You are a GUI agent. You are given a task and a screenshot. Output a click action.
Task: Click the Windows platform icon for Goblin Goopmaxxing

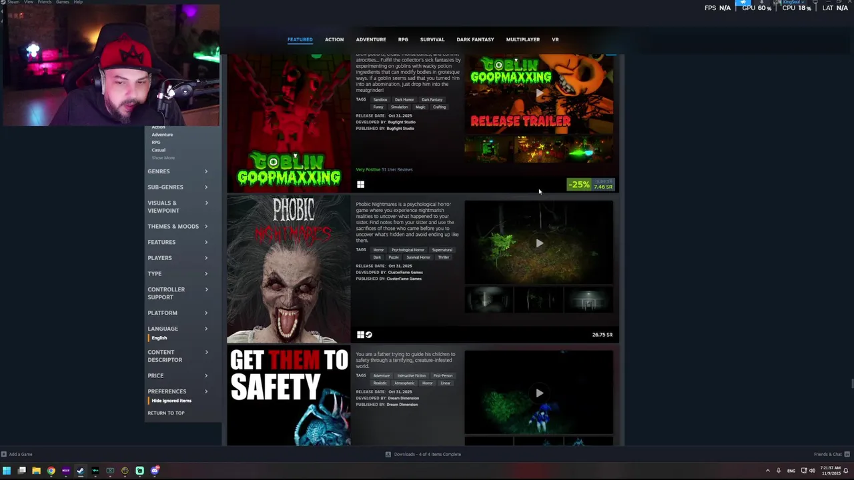(360, 185)
